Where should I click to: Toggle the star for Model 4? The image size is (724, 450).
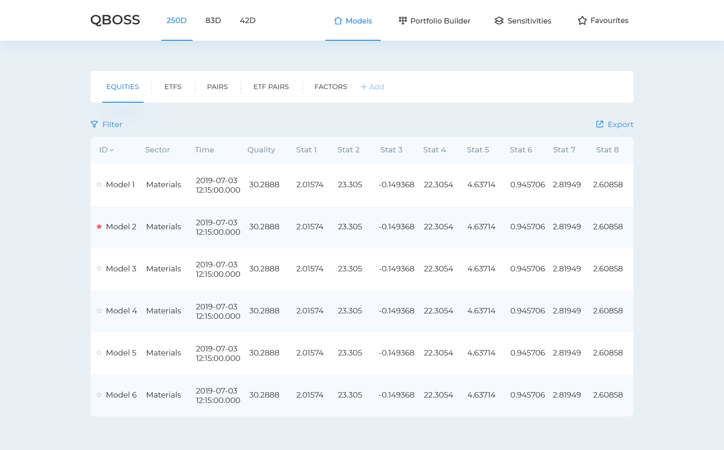click(99, 311)
